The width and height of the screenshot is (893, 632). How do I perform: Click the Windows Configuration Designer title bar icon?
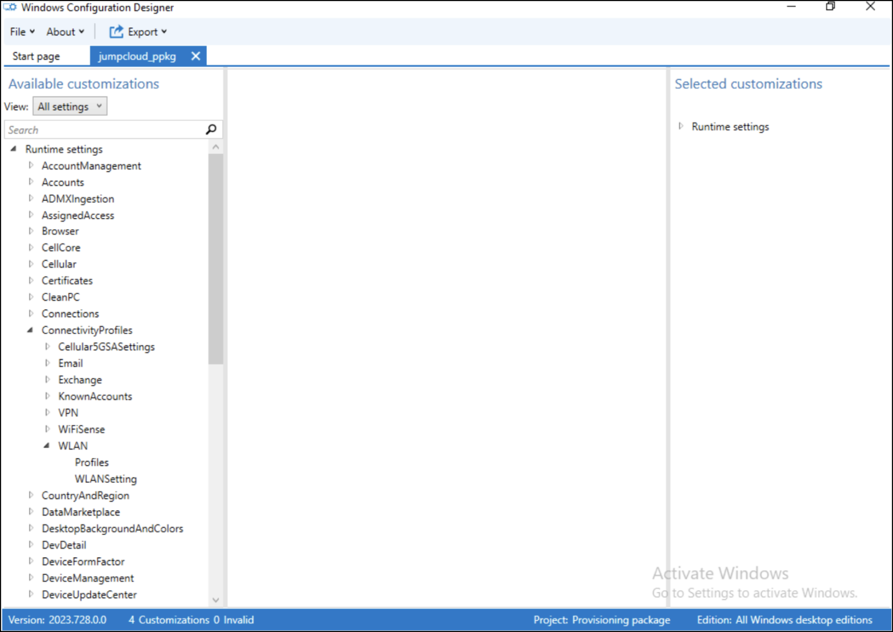(9, 7)
